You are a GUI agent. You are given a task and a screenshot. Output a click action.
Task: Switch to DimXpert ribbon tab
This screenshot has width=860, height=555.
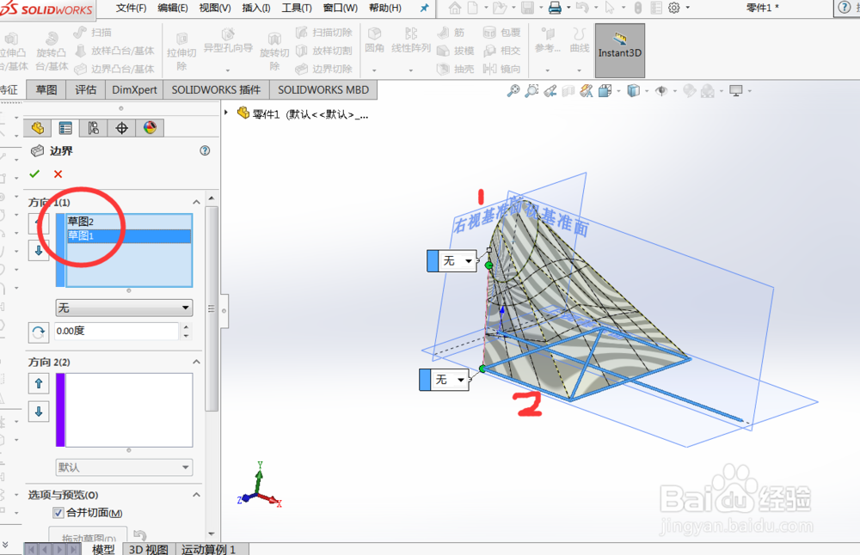click(x=134, y=90)
